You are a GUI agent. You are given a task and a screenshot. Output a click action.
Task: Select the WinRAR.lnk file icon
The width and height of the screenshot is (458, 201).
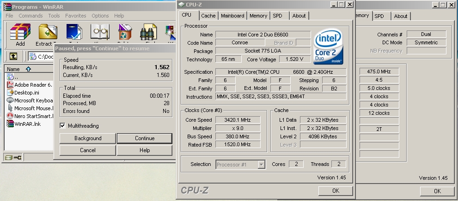pyautogui.click(x=10, y=124)
